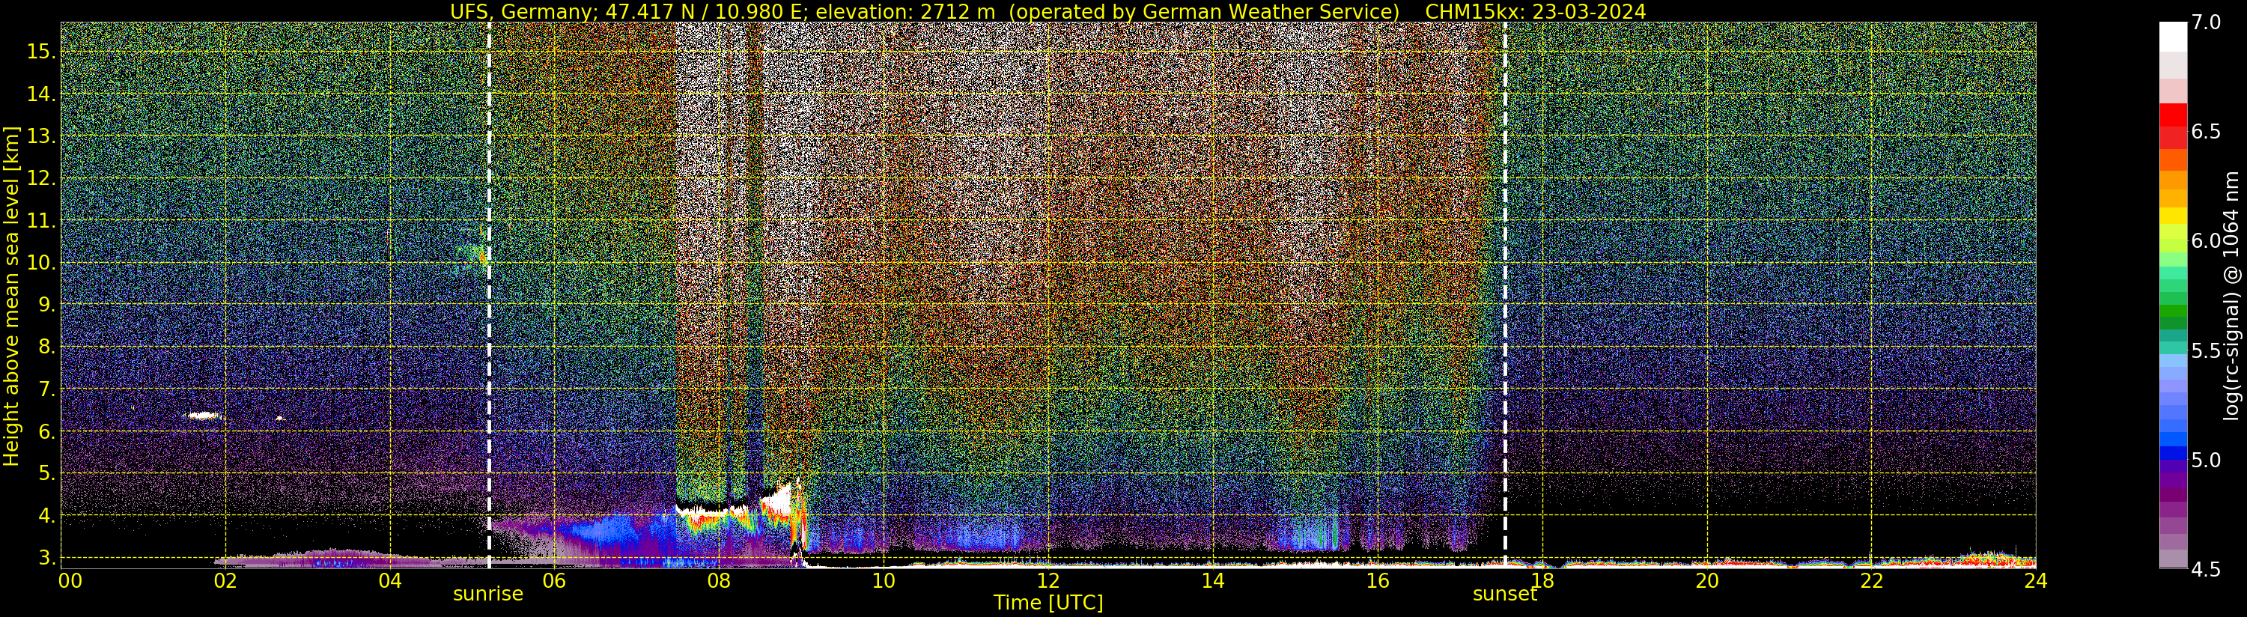Click time axis tick label '24'
2247x617 pixels.
click(x=2035, y=581)
